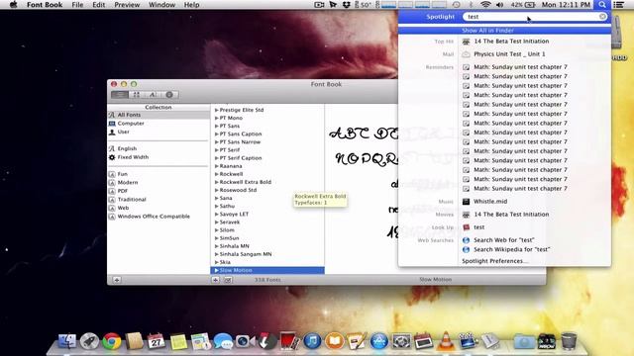This screenshot has width=634, height=356.
Task: Expand Sinhala Sangam MN font family
Action: pyautogui.click(x=216, y=254)
